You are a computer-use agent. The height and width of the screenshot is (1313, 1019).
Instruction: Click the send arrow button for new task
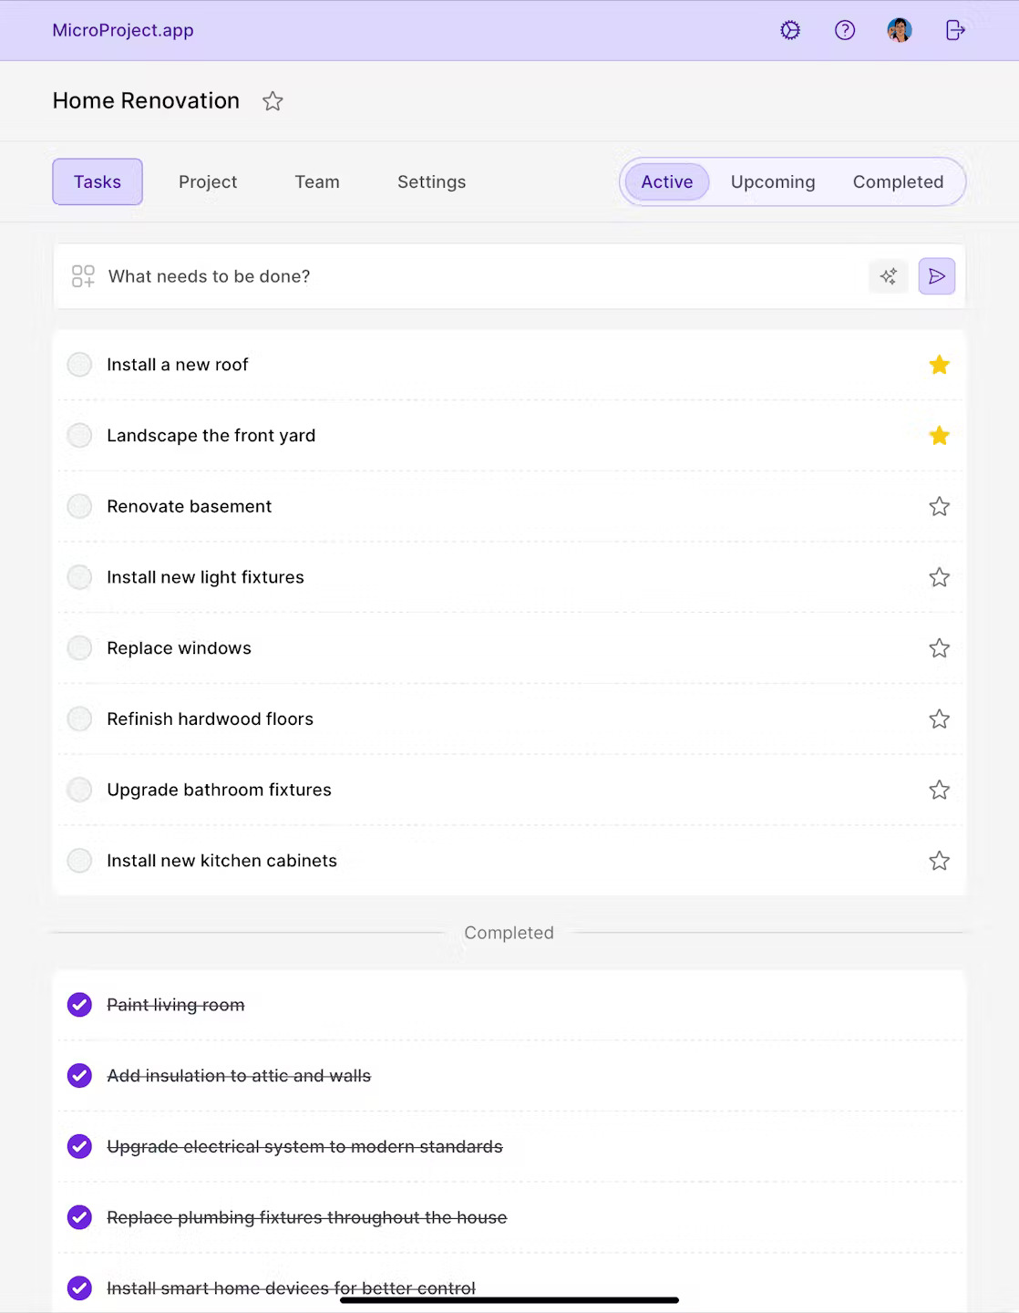coord(936,276)
